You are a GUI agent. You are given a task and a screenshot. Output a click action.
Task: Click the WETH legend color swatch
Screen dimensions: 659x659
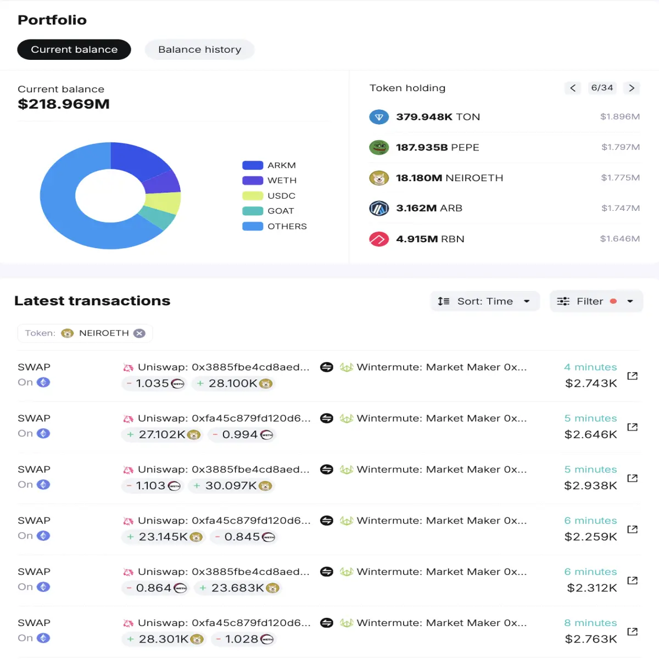tap(253, 180)
